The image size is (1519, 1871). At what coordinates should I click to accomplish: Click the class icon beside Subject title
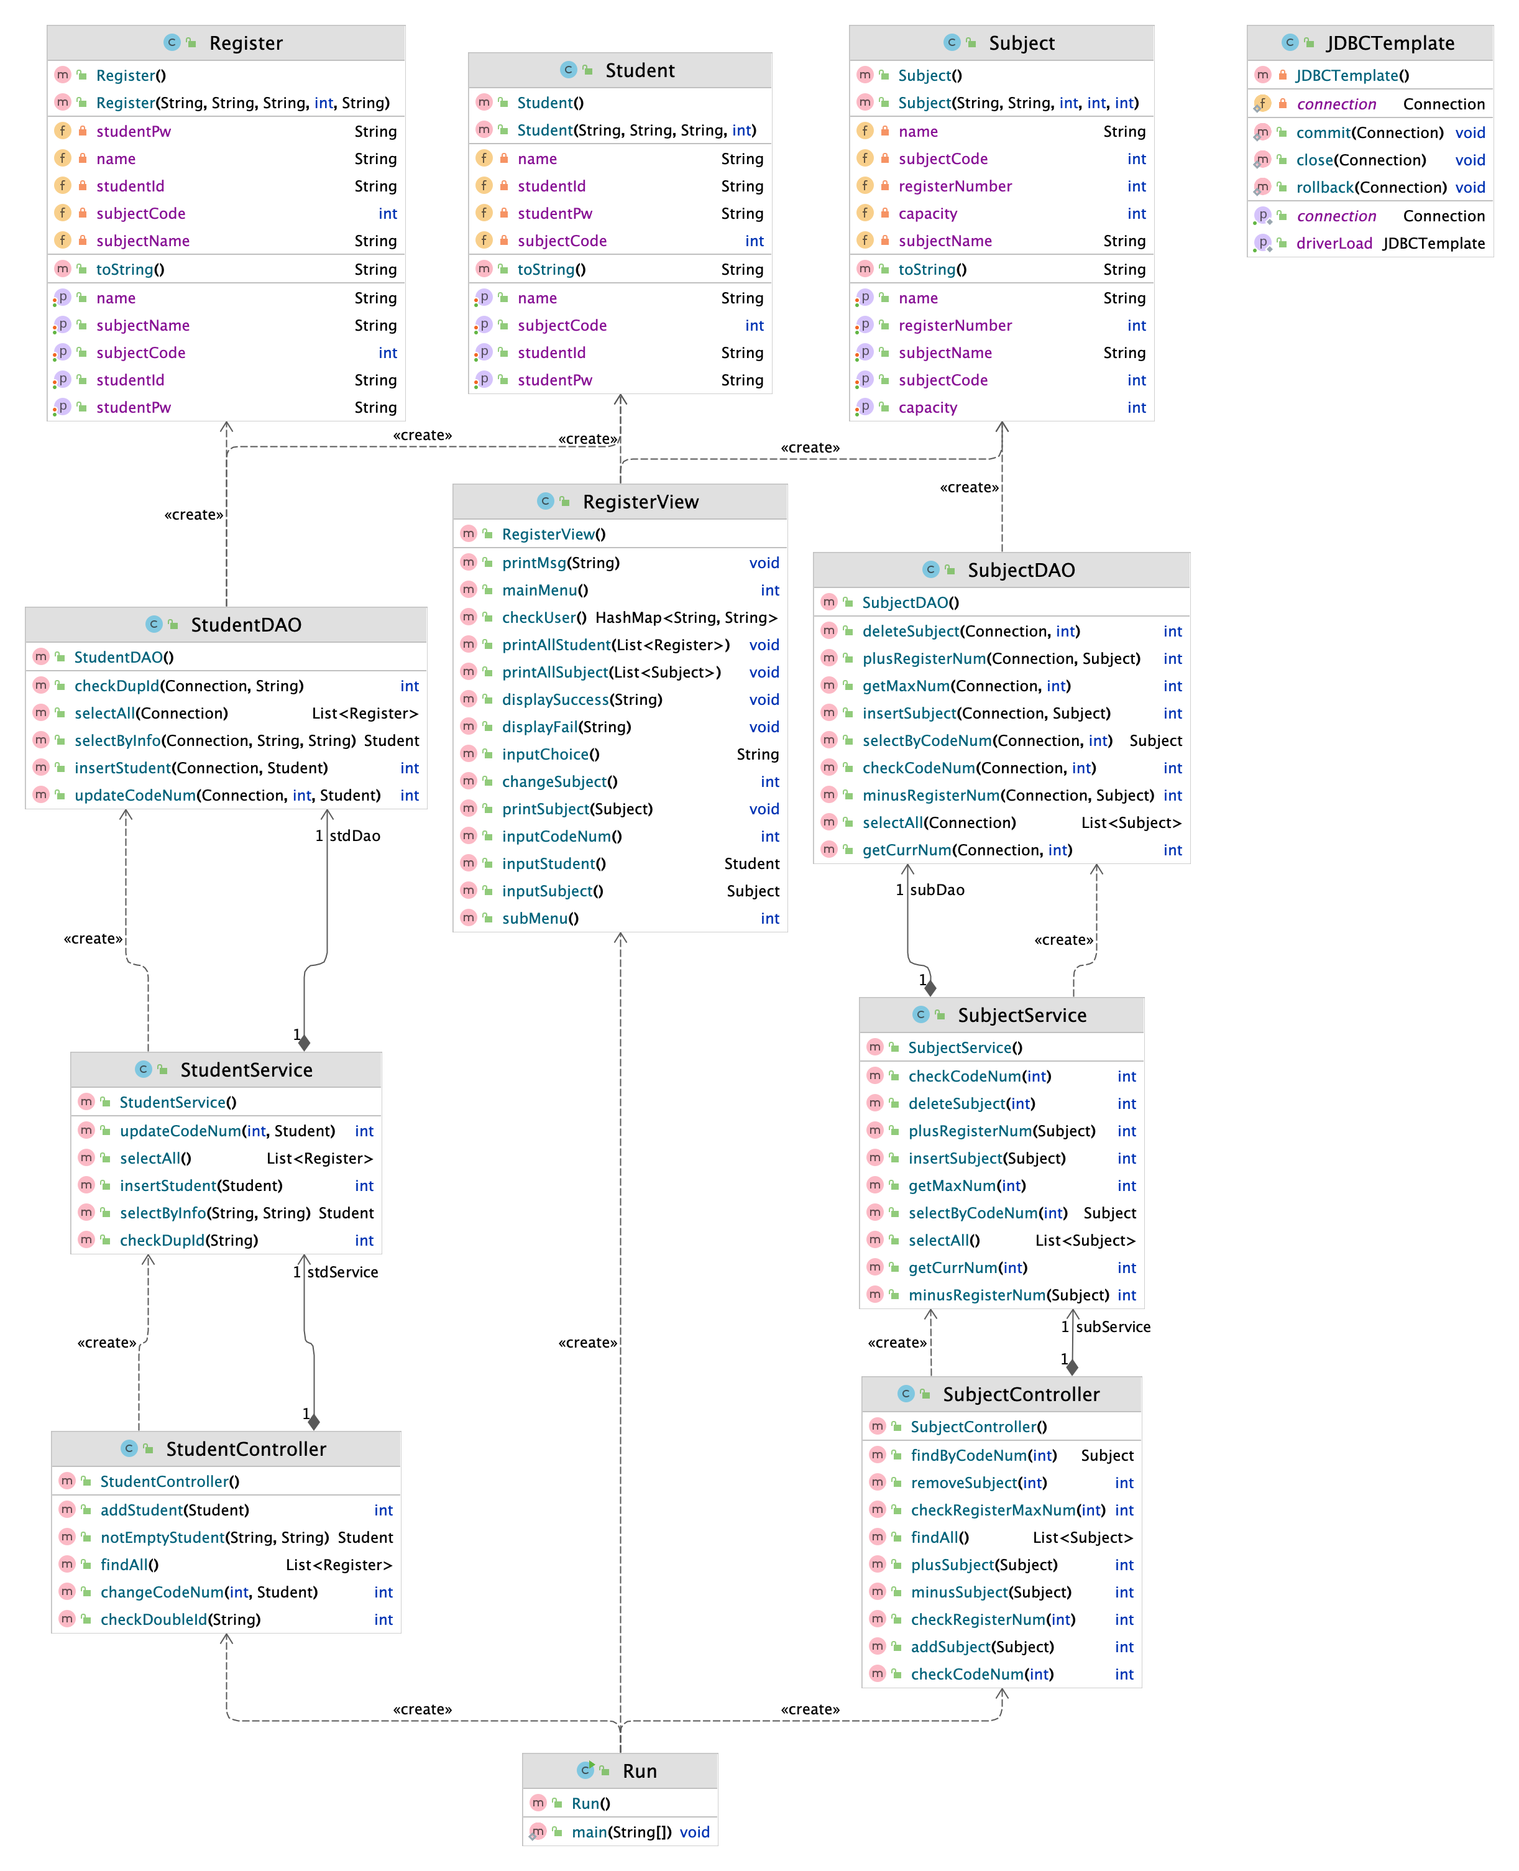tap(952, 42)
